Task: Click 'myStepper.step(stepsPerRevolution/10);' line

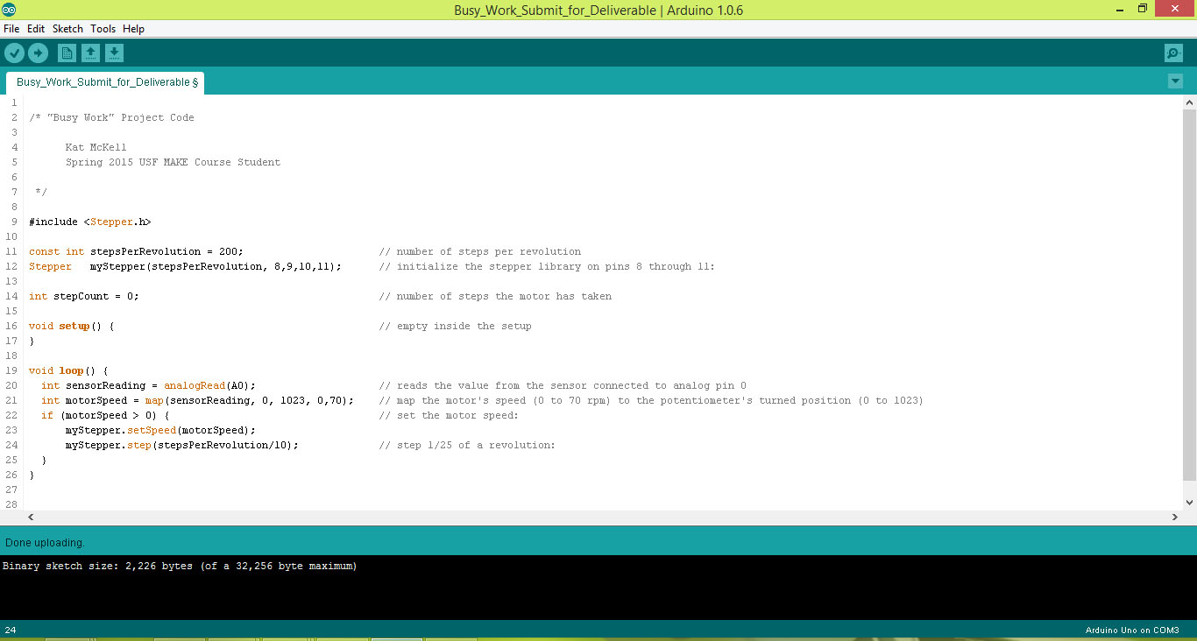Action: 181,445
